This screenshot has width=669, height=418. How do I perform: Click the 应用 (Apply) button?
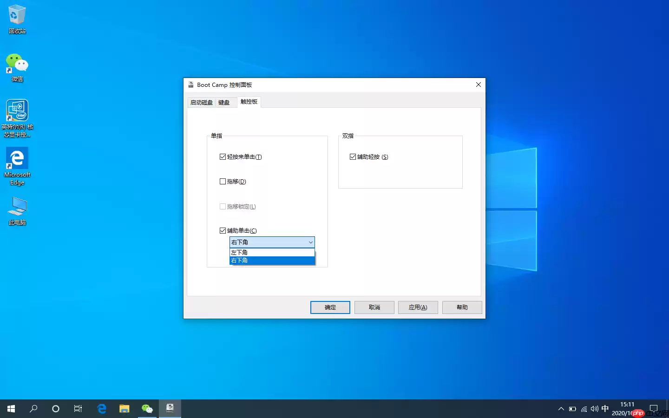[418, 307]
